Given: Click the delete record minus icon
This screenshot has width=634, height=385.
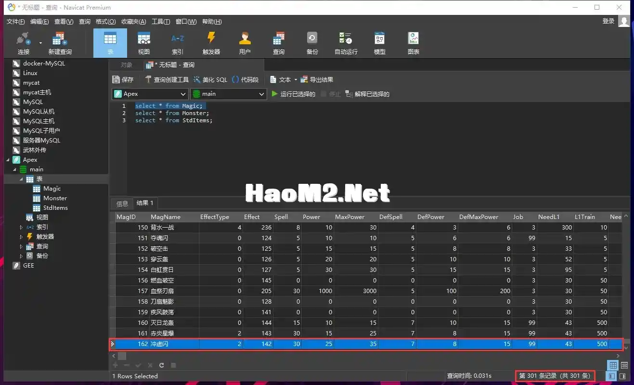Looking at the screenshot, I should [127, 365].
